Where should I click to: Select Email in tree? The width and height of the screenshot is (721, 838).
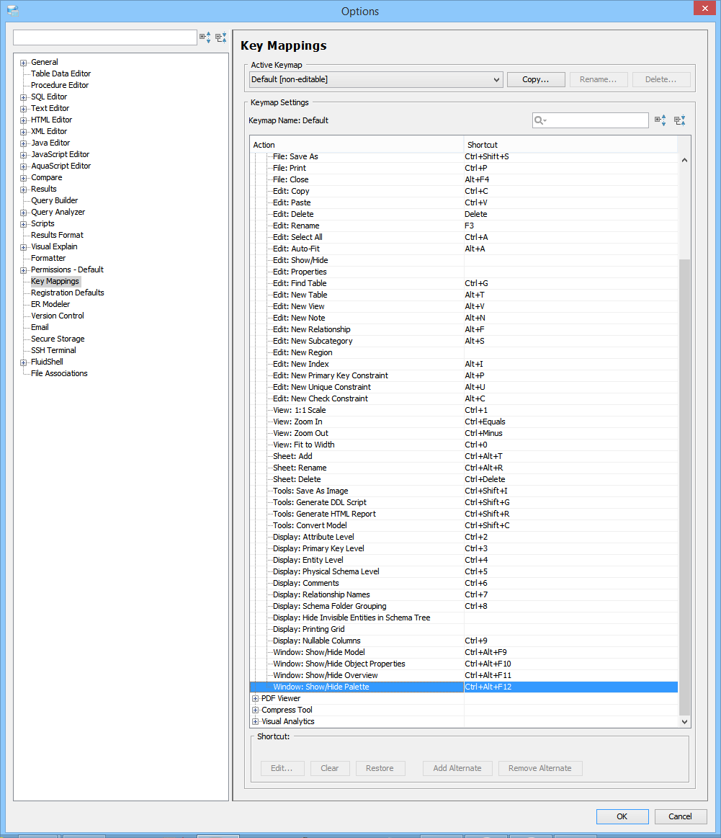40,328
